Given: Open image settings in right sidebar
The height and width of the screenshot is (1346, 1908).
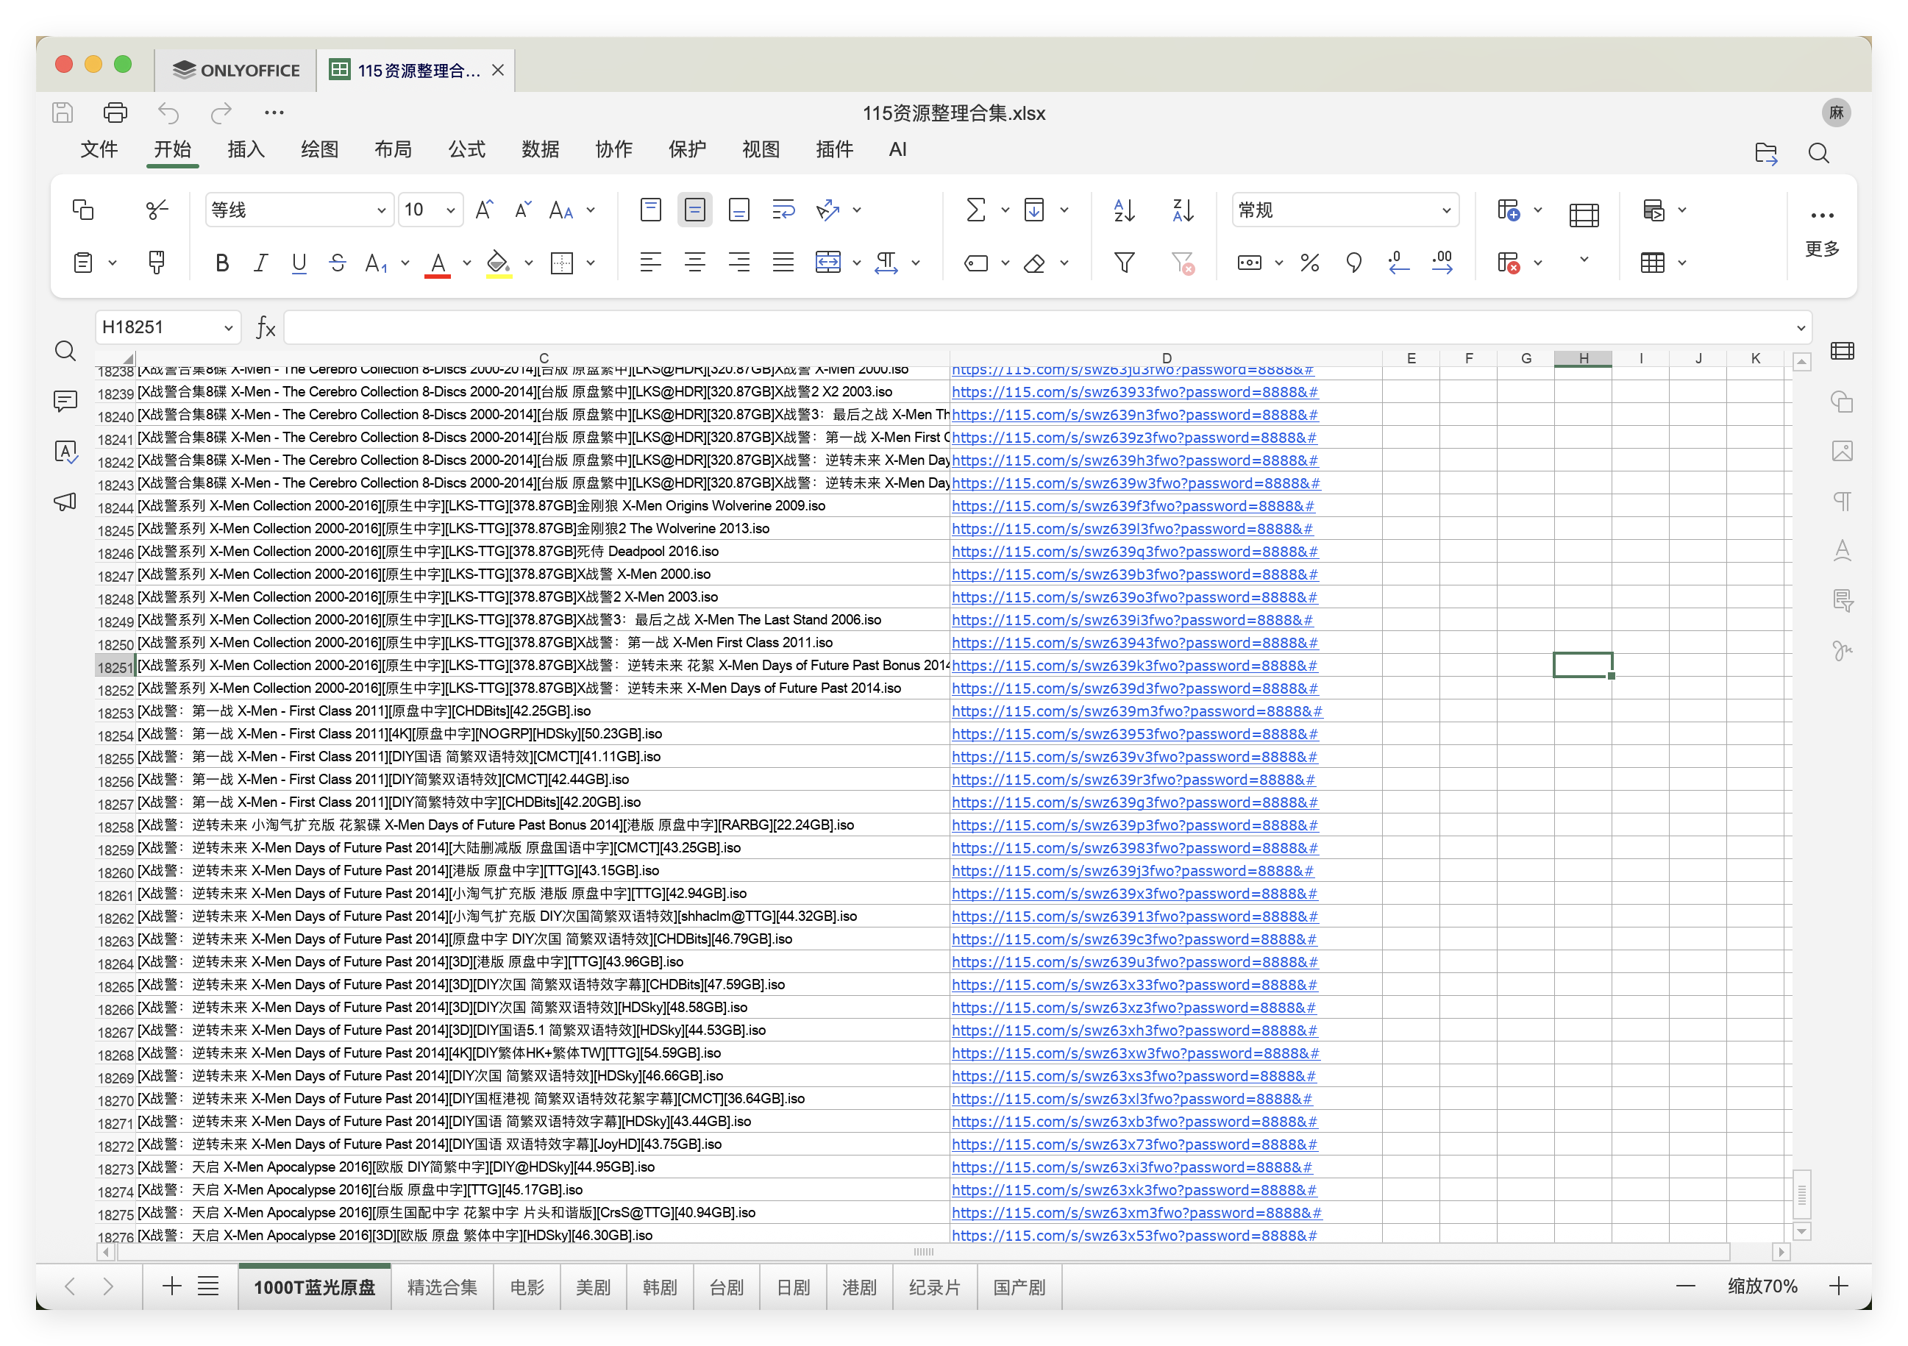Looking at the screenshot, I should coord(1843,451).
